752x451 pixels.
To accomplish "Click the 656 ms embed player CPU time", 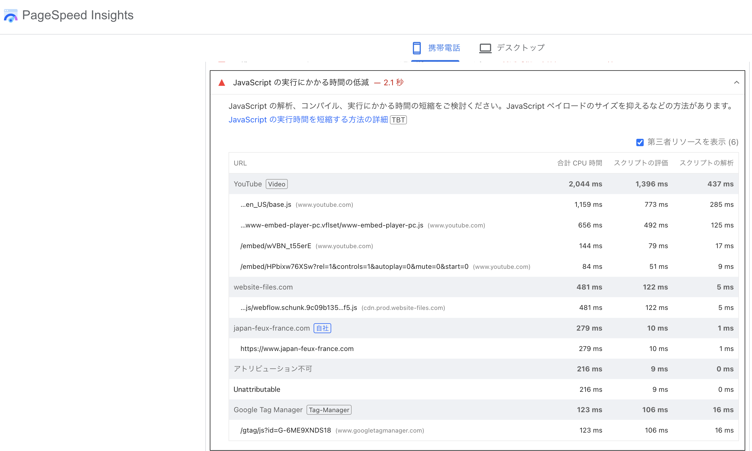I will coord(590,225).
